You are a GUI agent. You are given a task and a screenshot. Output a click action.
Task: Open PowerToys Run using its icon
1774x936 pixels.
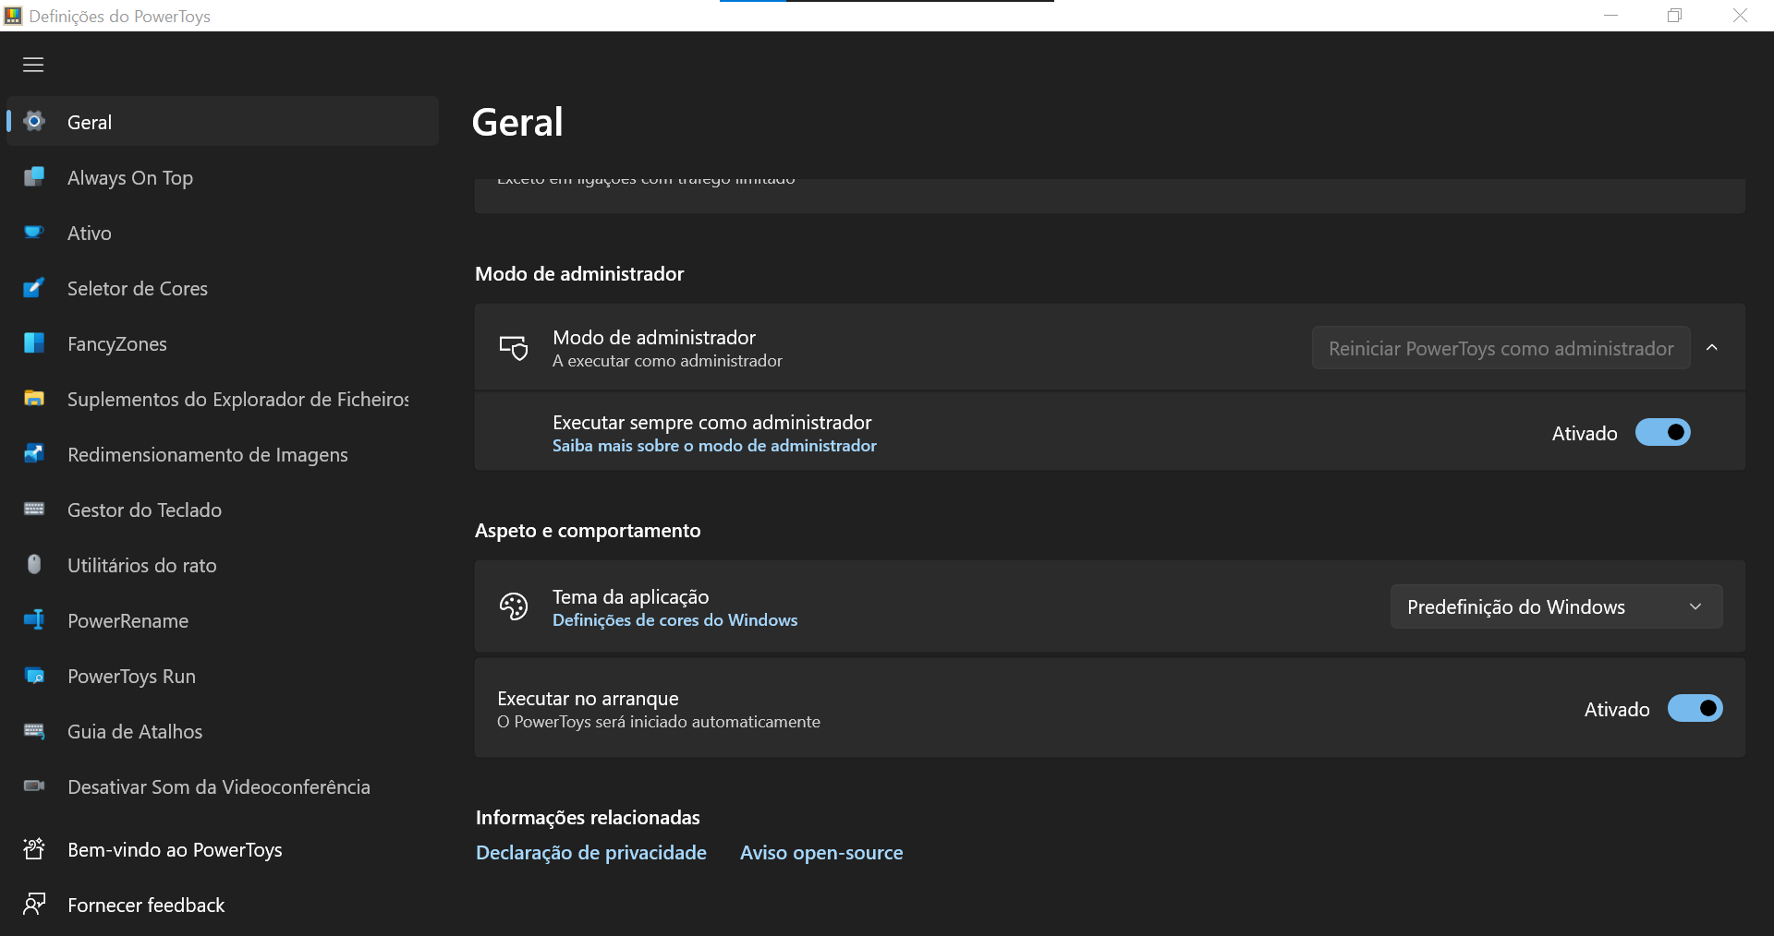point(33,676)
